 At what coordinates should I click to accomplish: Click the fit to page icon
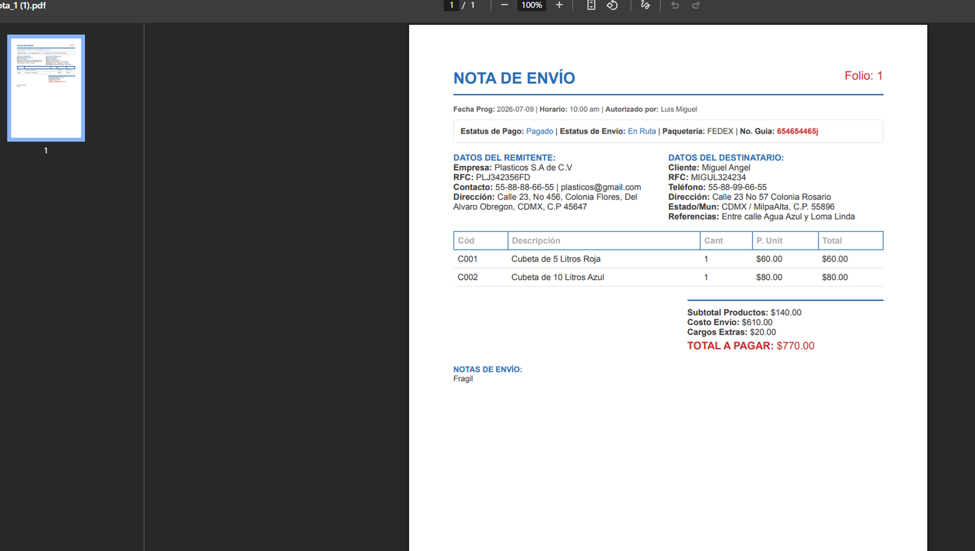point(591,5)
